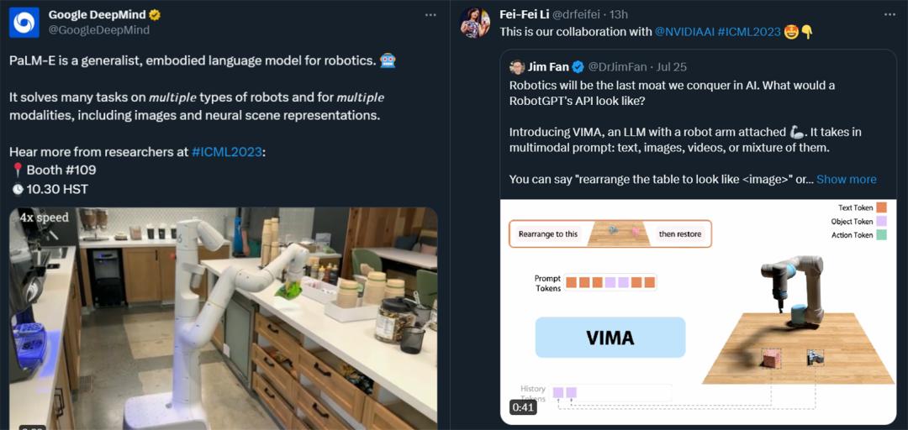This screenshot has width=908, height=430.
Task: Expand quoted tweet with Show more
Action: coord(846,179)
